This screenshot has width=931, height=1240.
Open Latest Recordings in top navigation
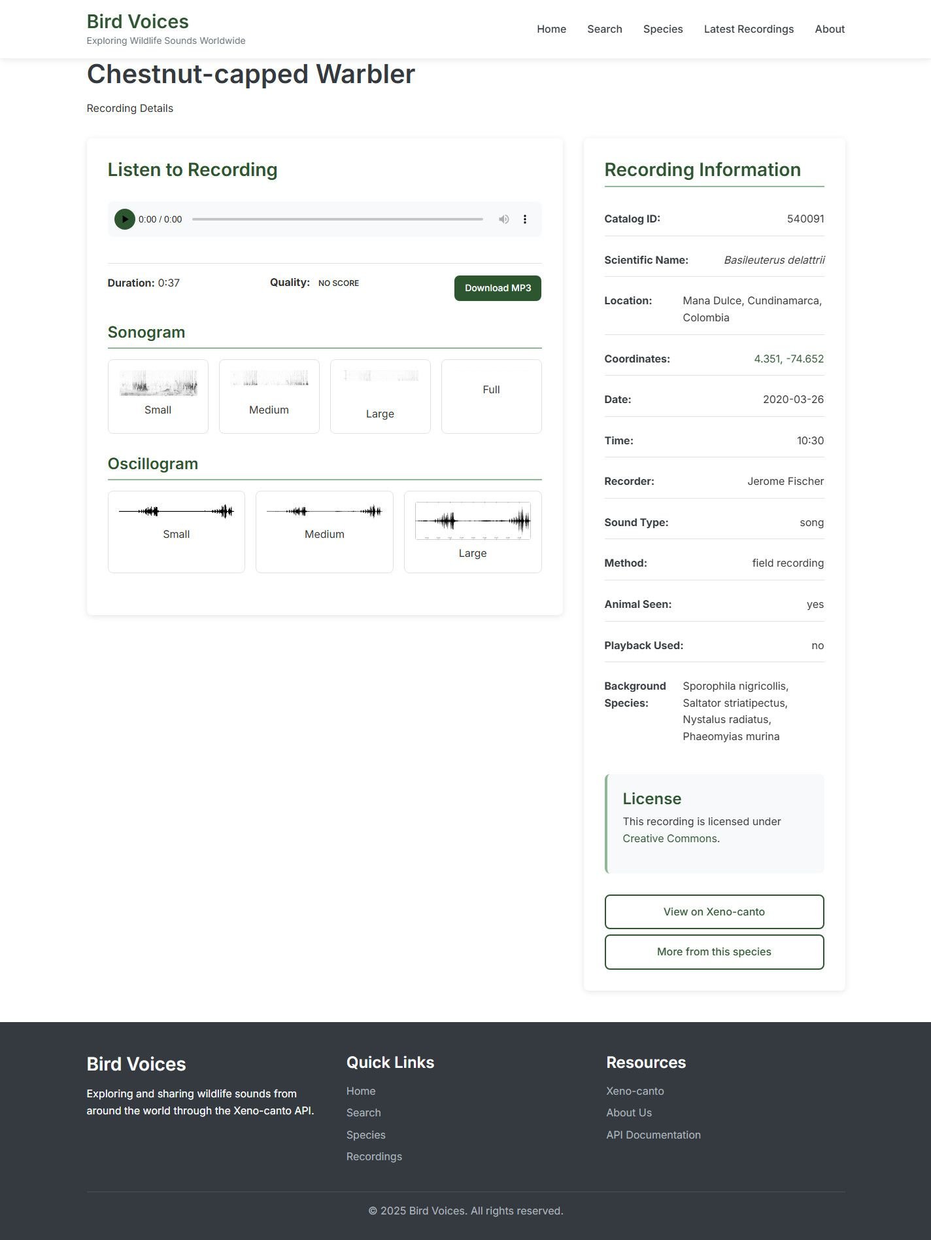(749, 29)
